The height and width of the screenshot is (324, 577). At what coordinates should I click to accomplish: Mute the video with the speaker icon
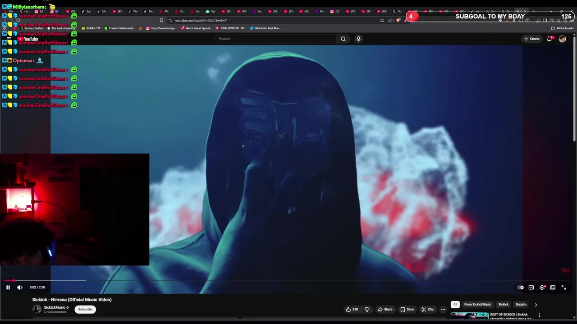pos(20,288)
